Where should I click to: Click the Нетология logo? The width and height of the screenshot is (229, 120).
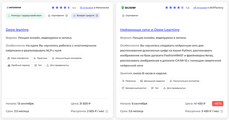click(14, 8)
